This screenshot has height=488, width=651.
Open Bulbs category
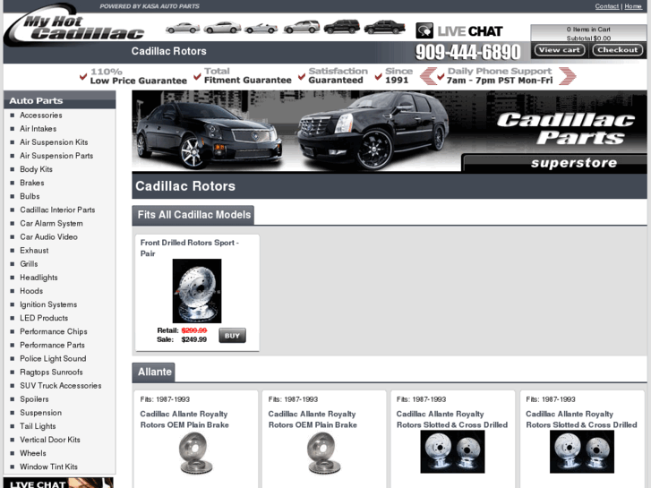[30, 196]
